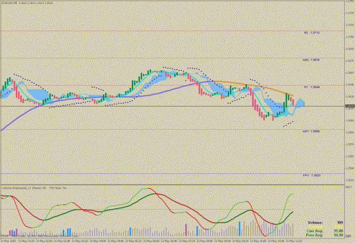Click the current average value '95.80'
355x243 pixels.
[x=339, y=231]
